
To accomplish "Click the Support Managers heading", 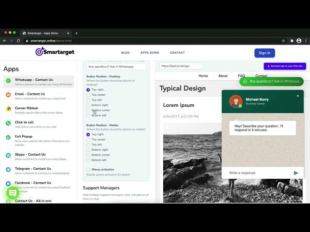I will point(101,188).
